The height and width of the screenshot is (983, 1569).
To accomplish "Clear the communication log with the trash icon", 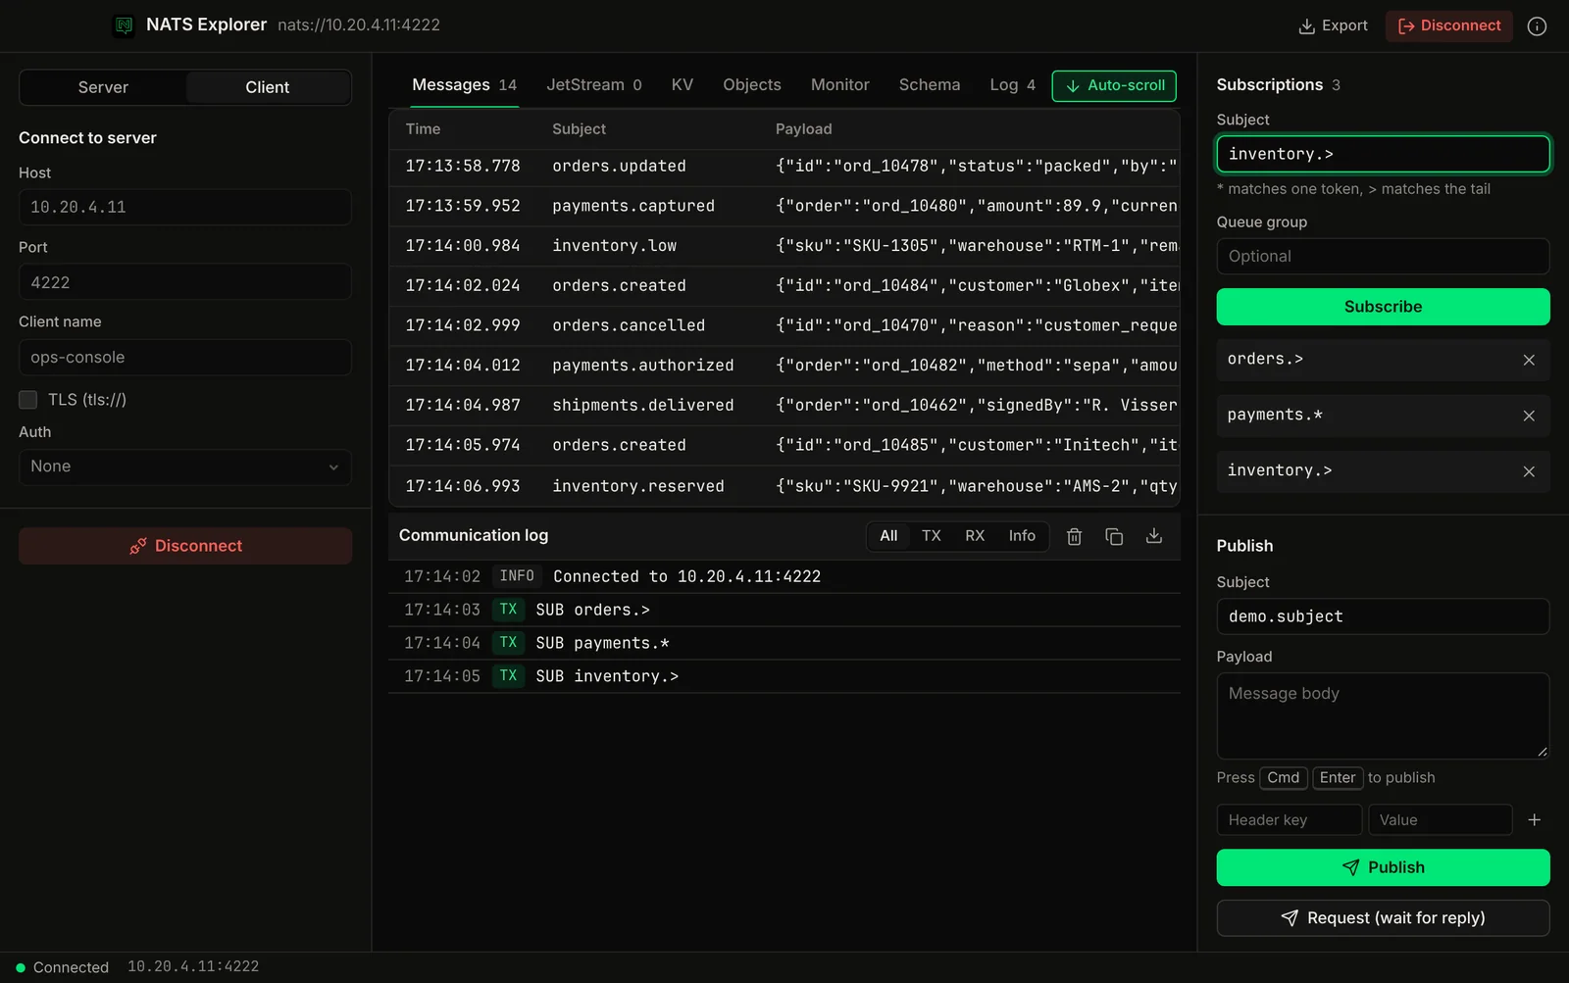I will (x=1074, y=536).
